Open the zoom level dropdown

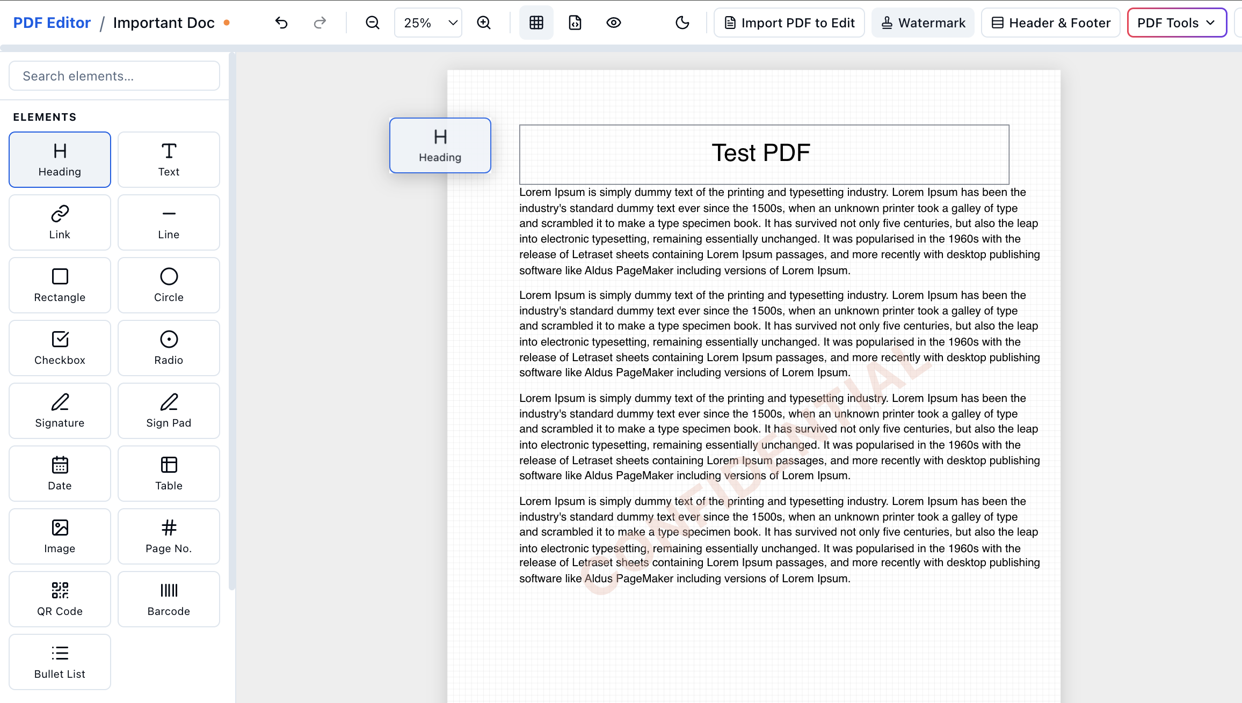427,22
